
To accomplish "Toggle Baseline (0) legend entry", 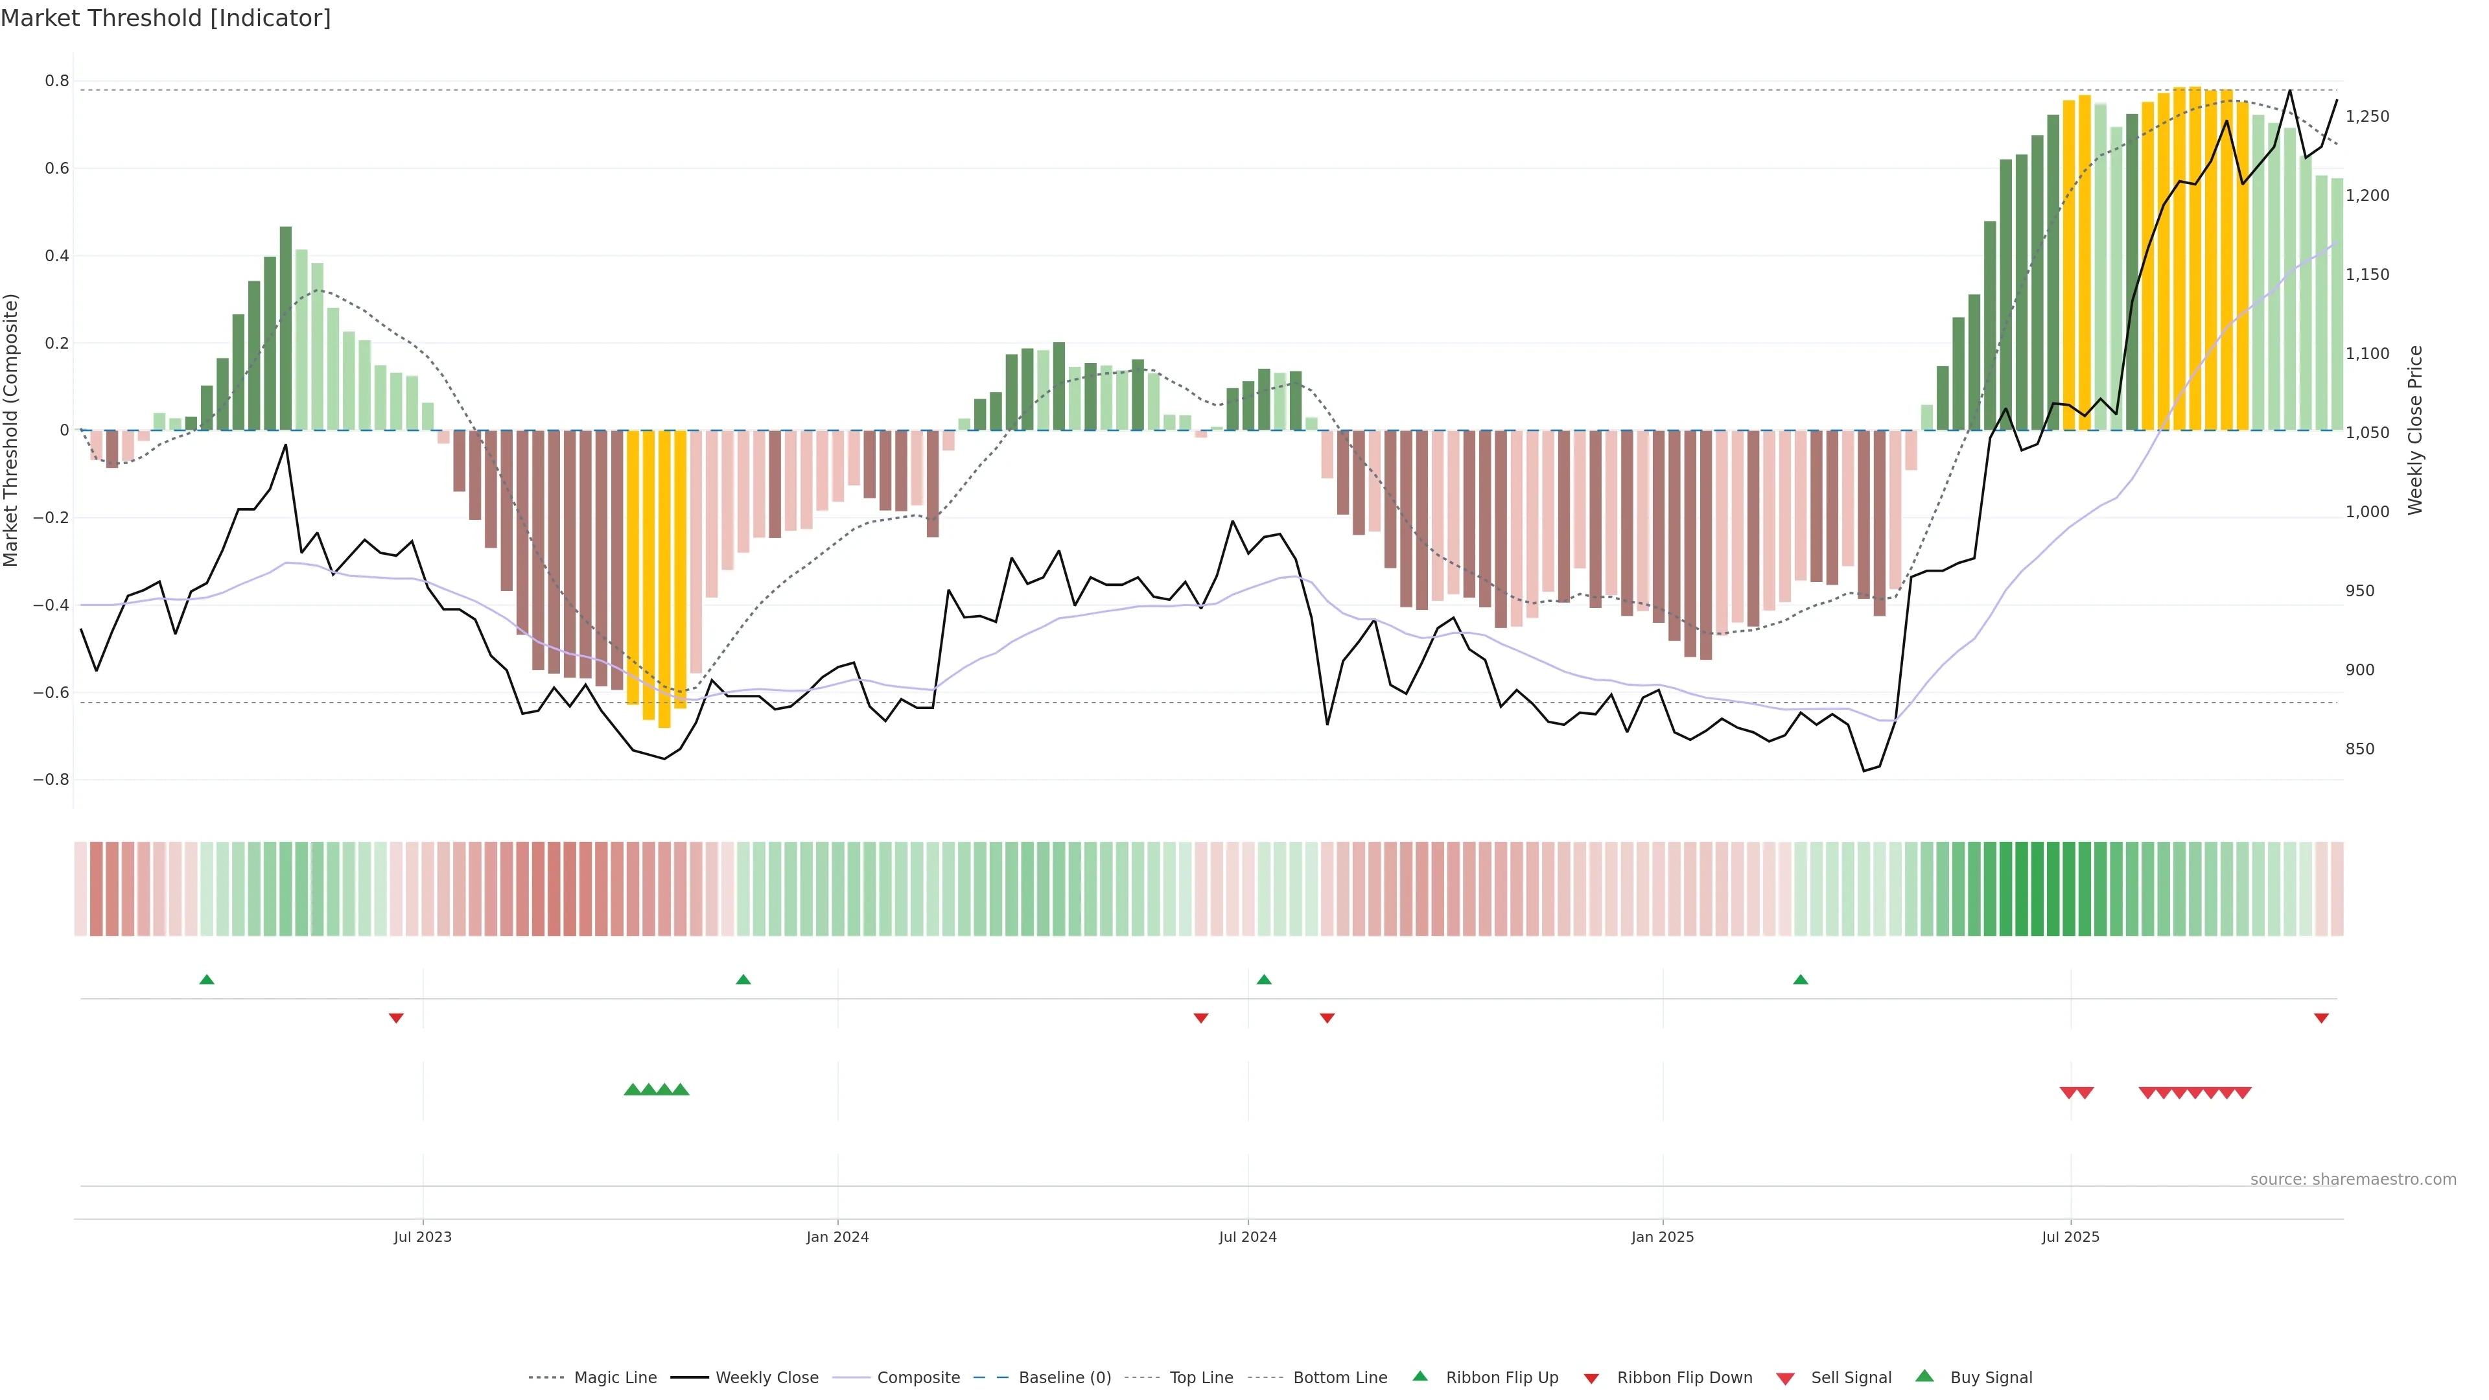I will point(1064,1378).
